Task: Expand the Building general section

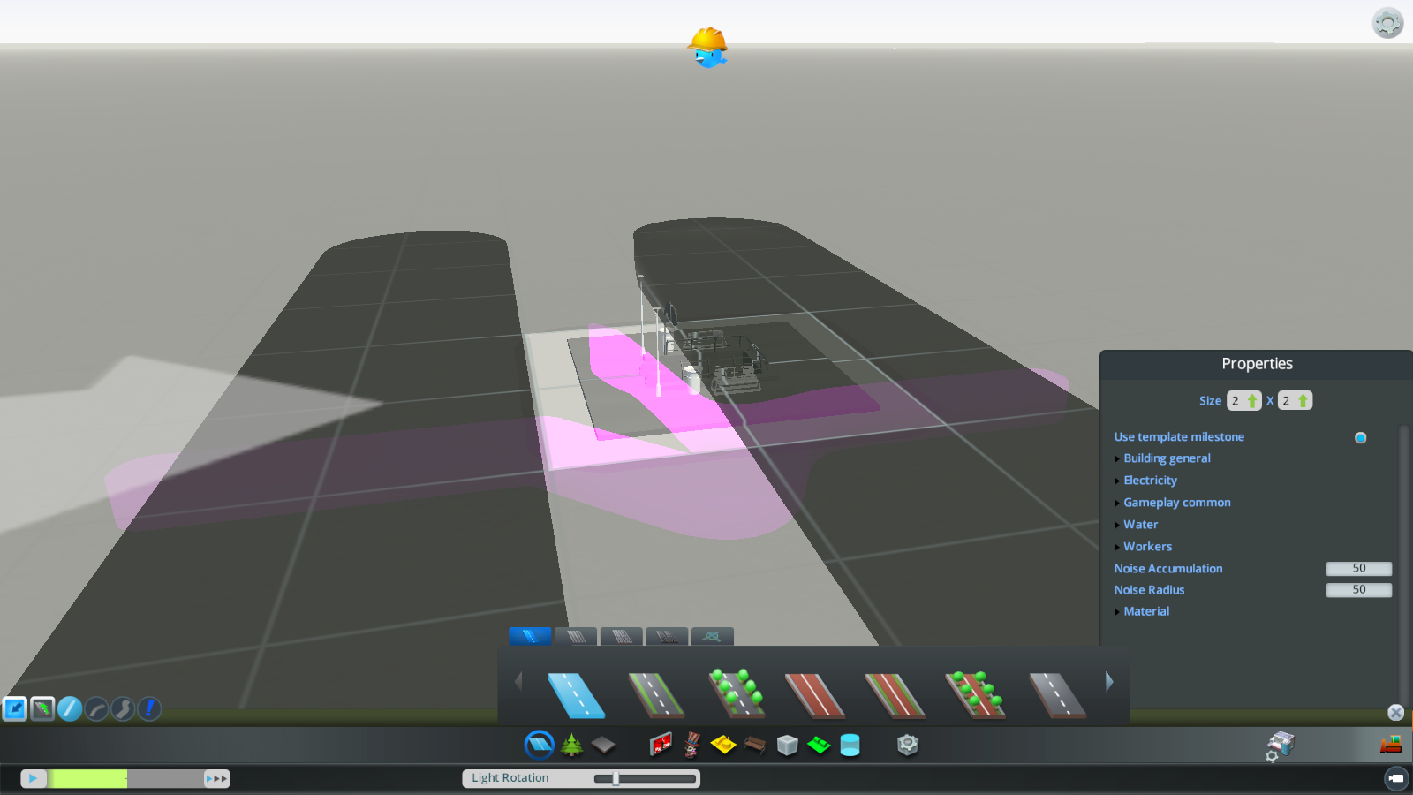Action: pos(1167,458)
